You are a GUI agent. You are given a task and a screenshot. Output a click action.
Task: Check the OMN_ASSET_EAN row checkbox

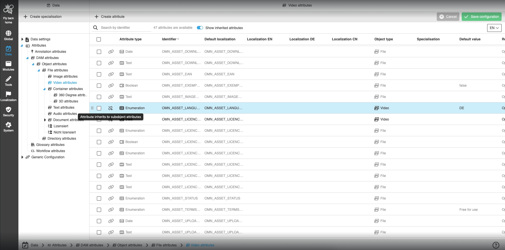click(99, 74)
